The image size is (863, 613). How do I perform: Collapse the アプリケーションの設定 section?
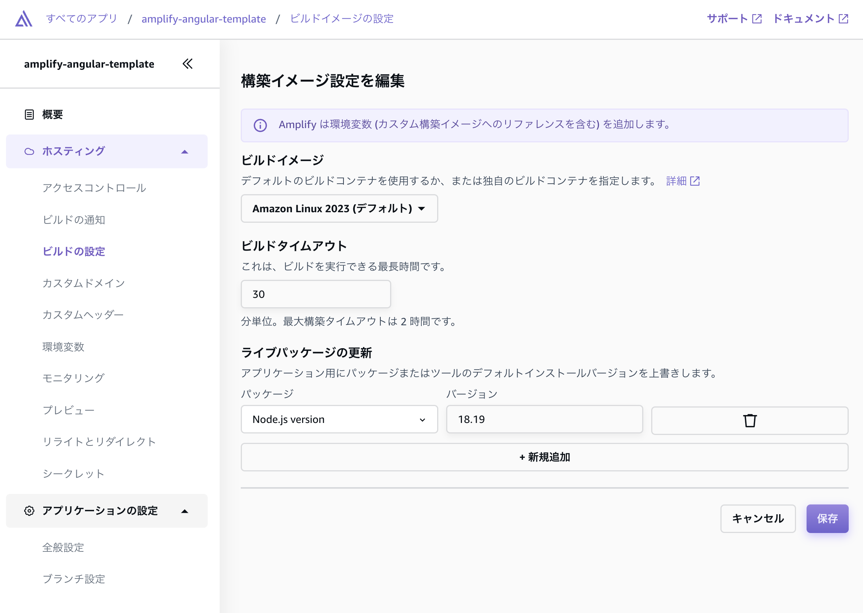tap(185, 512)
